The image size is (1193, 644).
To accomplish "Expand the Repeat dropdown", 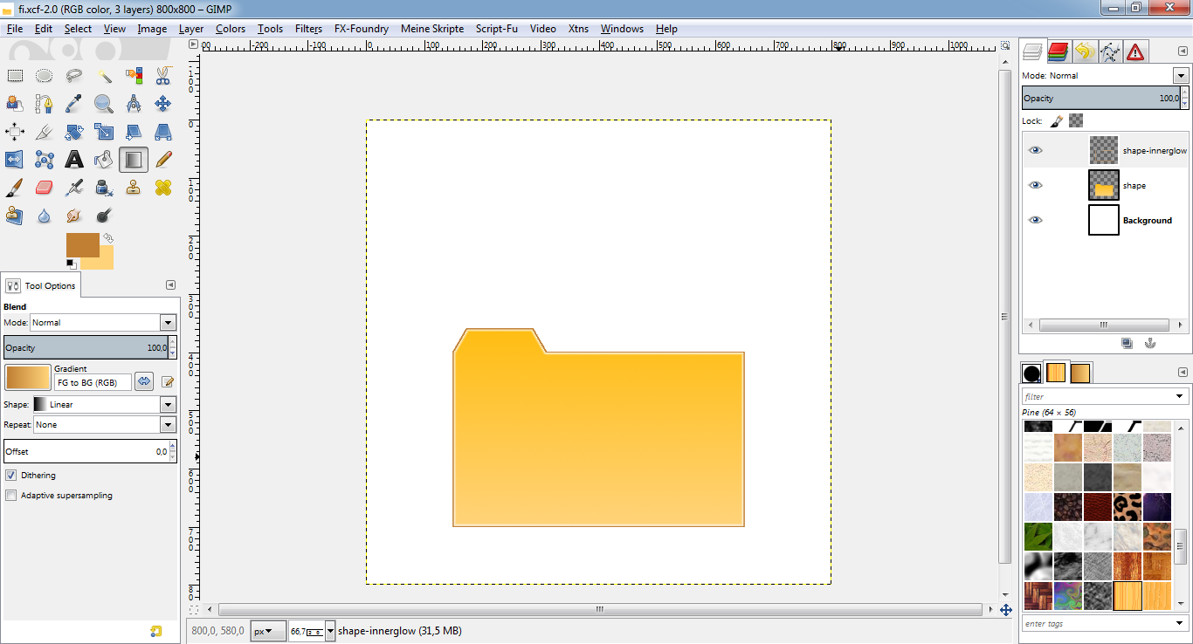I will 168,425.
